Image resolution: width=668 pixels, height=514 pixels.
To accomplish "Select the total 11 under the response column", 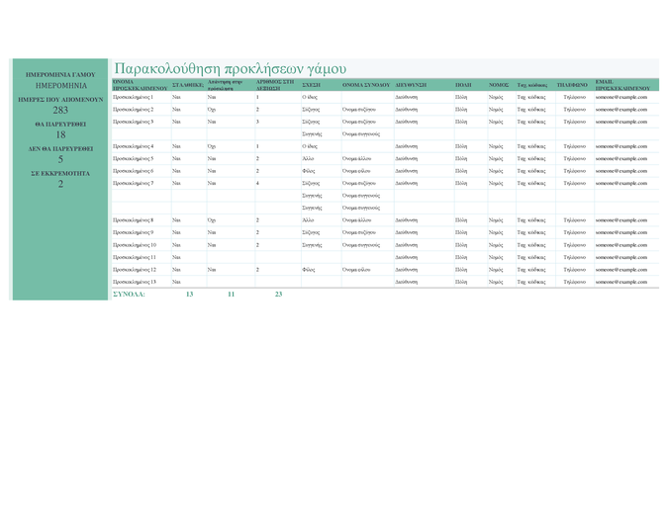I will click(231, 295).
